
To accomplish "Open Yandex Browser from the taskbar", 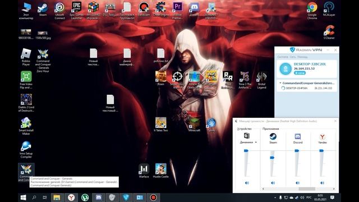I will [71, 198].
